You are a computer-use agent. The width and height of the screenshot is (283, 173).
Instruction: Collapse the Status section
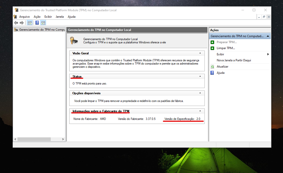pos(200,76)
